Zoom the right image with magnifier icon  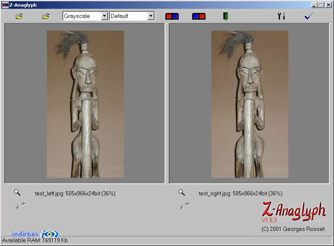click(x=182, y=192)
